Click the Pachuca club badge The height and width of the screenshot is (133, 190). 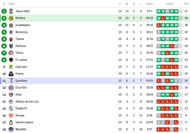pos(11,46)
